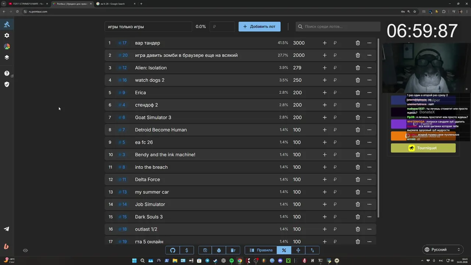Focus the Поиск среди лотов search field
471x265 pixels.
point(338,26)
